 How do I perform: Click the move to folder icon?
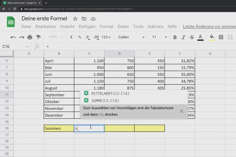pos(84,19)
